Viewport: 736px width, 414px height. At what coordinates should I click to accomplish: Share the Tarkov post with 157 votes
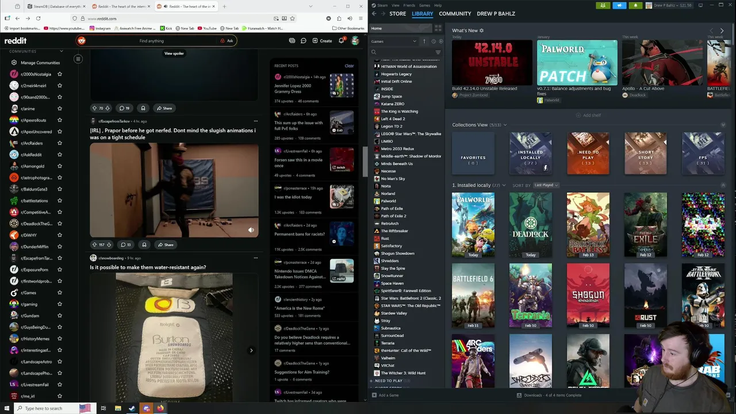tap(166, 245)
